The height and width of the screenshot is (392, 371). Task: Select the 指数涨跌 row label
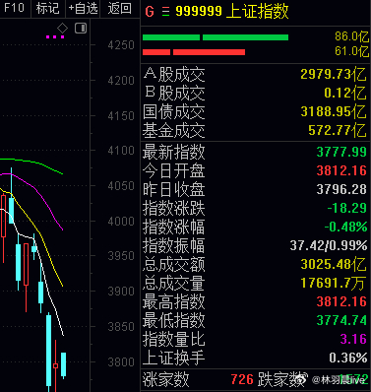pos(174,208)
